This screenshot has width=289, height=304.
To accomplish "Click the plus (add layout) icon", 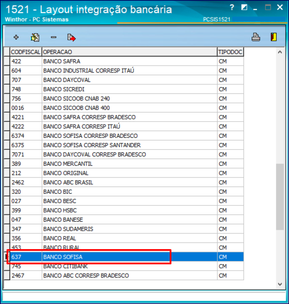I will pyautogui.click(x=16, y=37).
